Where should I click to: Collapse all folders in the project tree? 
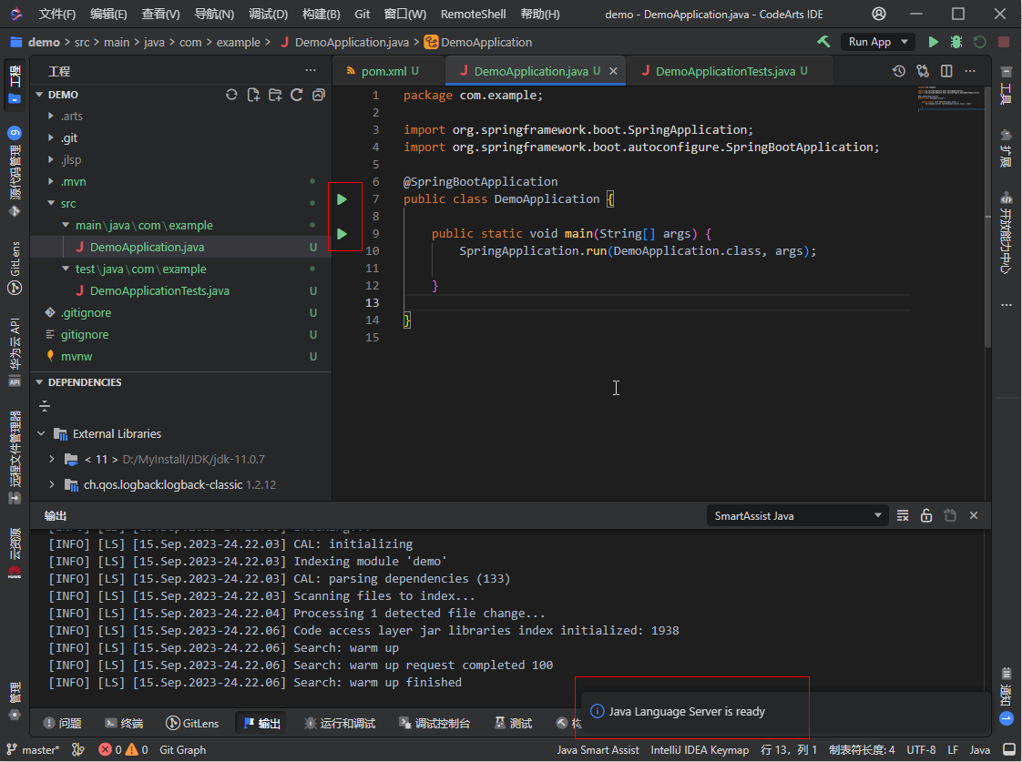[x=317, y=97]
